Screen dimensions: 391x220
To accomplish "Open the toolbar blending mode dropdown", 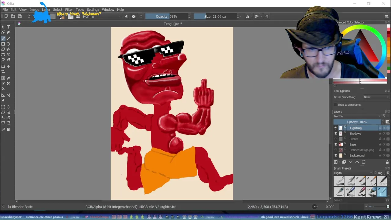I will 102,16.
